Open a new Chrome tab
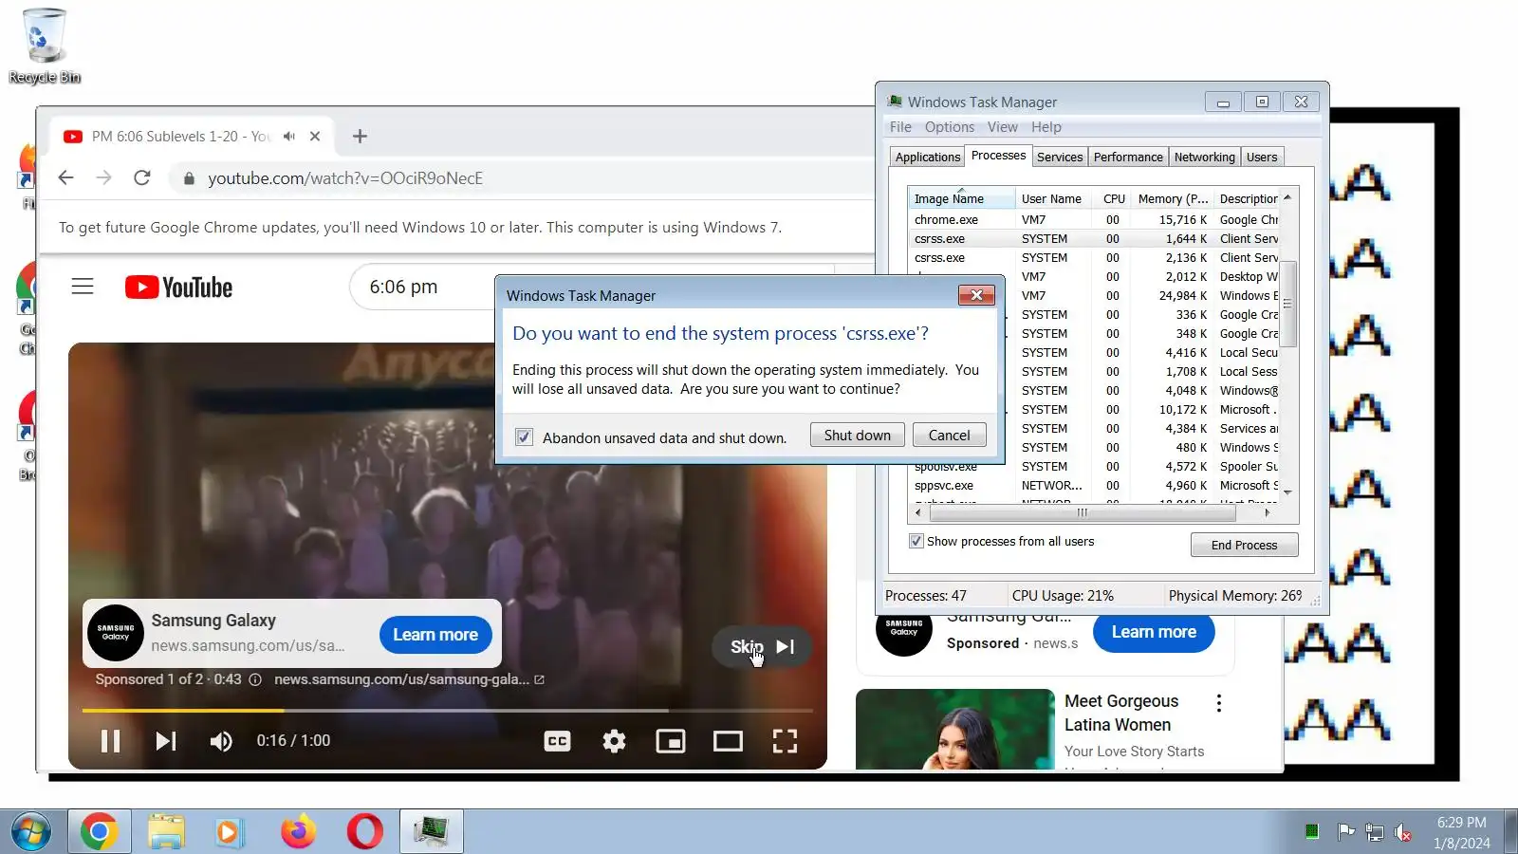1518x854 pixels. pyautogui.click(x=360, y=137)
